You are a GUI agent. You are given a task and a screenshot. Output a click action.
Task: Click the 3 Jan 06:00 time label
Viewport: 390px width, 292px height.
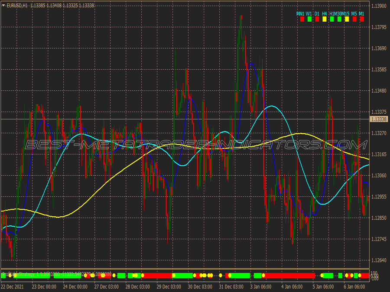pyautogui.click(x=261, y=287)
